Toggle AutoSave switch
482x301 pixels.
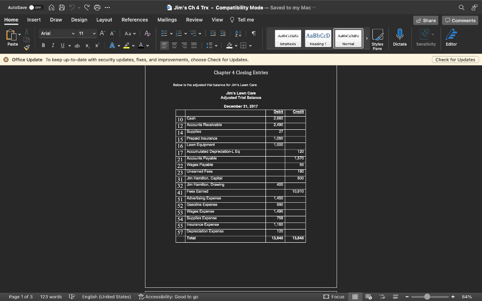[36, 8]
